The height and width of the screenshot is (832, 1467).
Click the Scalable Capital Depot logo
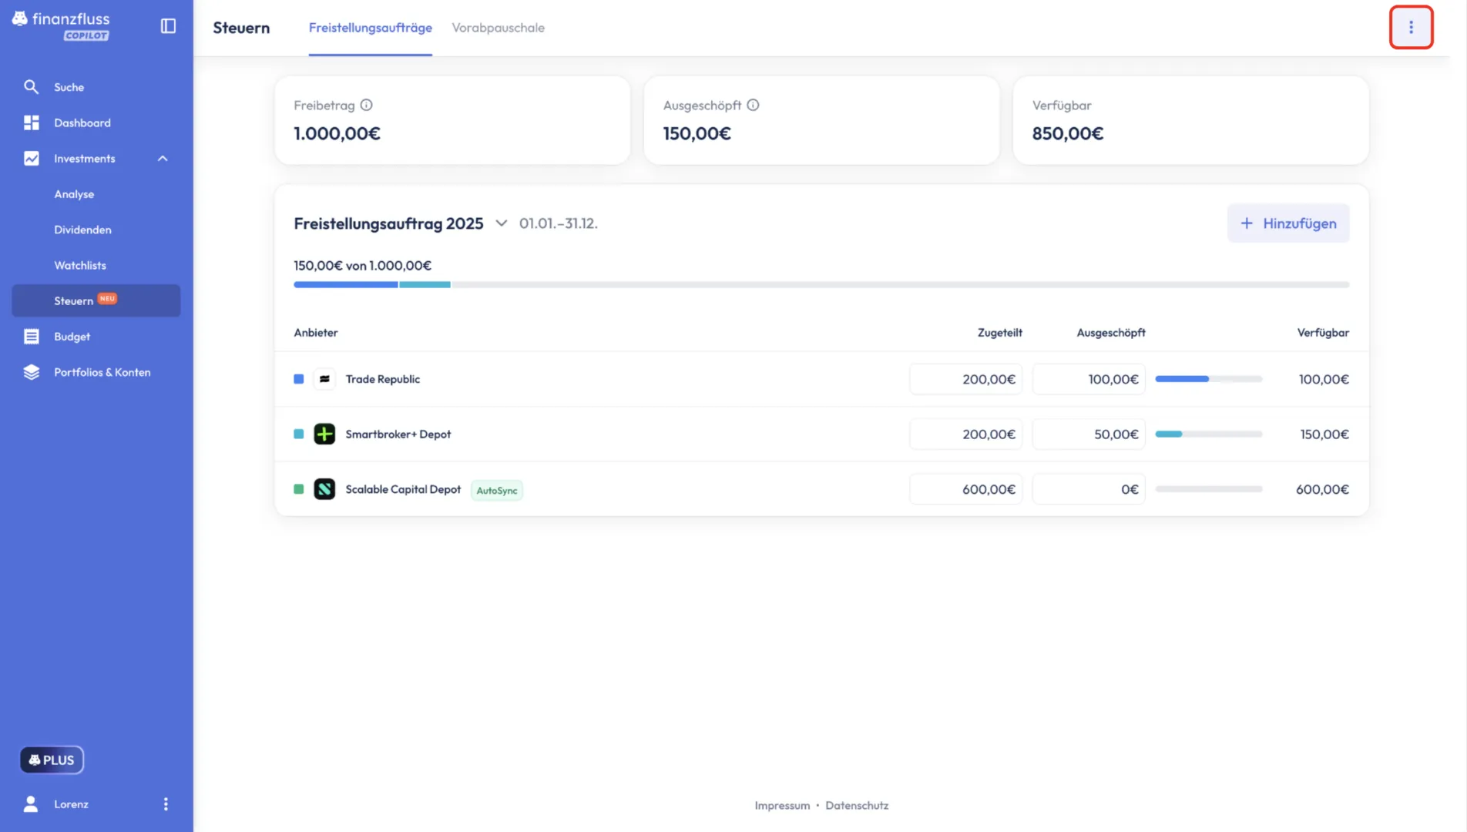324,489
